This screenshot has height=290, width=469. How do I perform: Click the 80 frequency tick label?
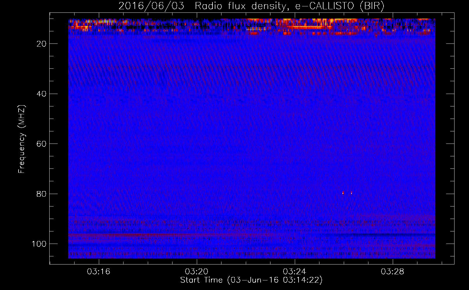[x=41, y=194]
